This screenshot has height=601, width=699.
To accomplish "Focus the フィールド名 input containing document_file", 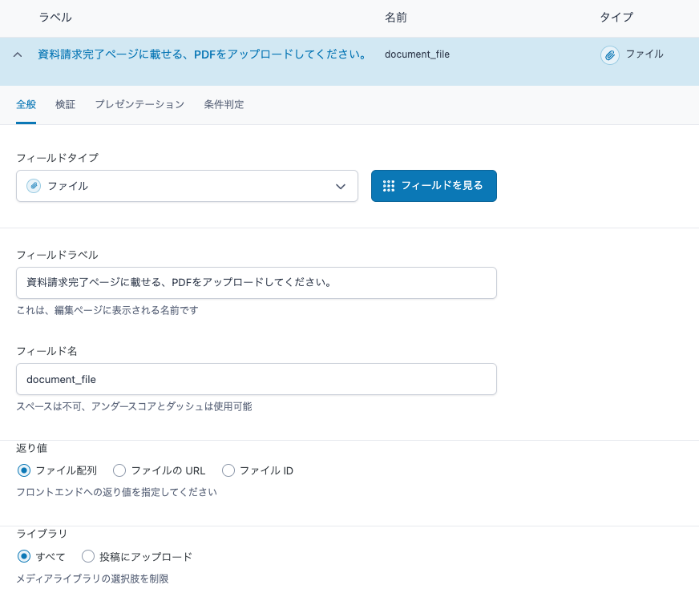I will tap(257, 379).
